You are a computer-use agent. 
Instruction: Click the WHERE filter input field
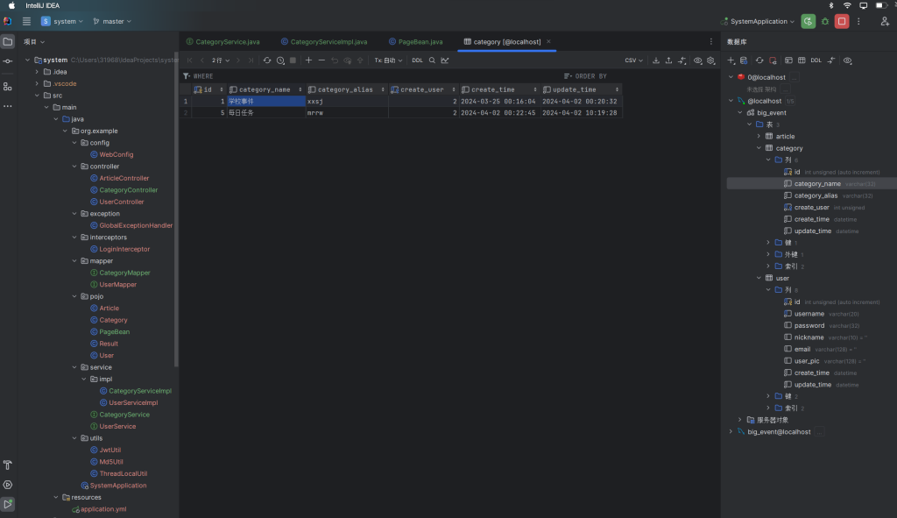(x=350, y=76)
